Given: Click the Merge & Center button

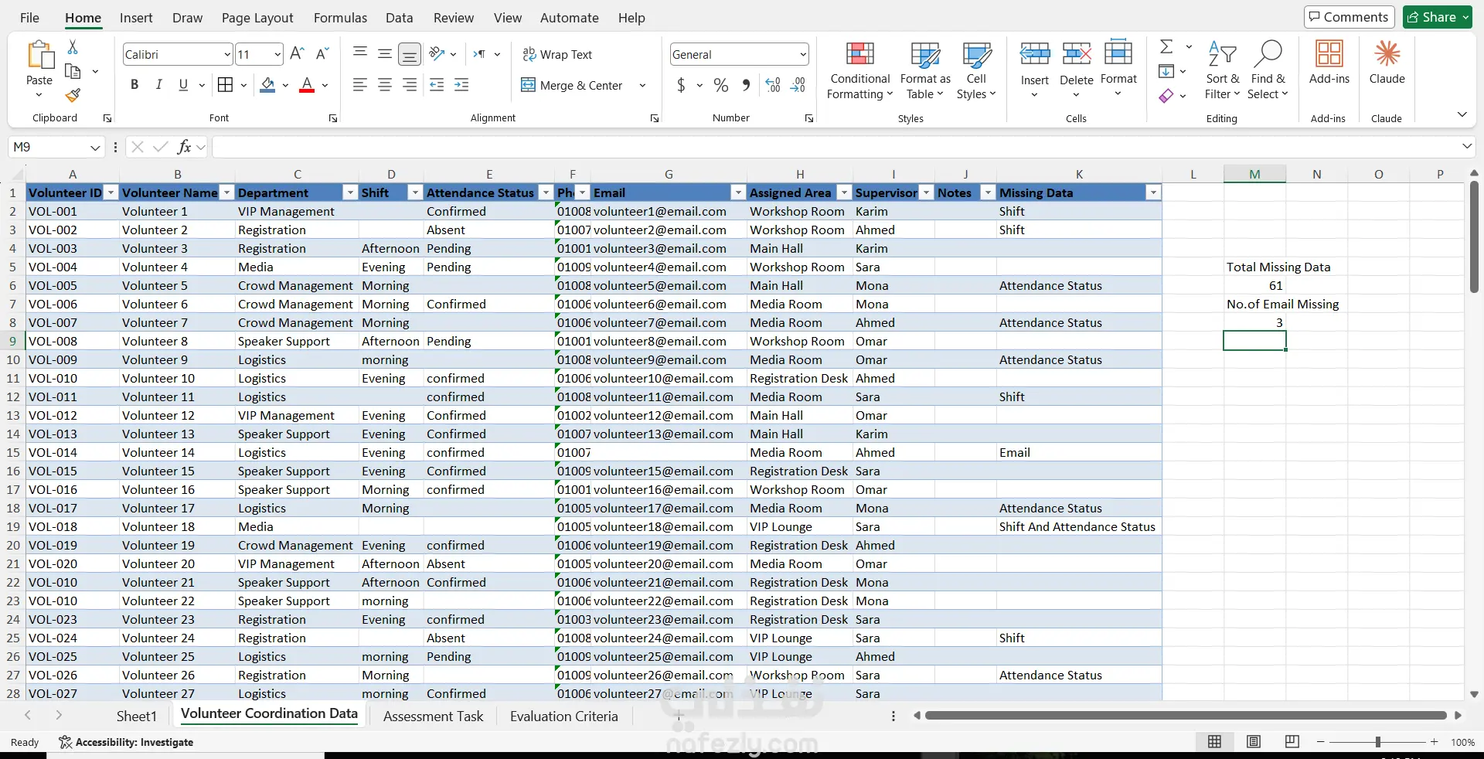Looking at the screenshot, I should 572,85.
